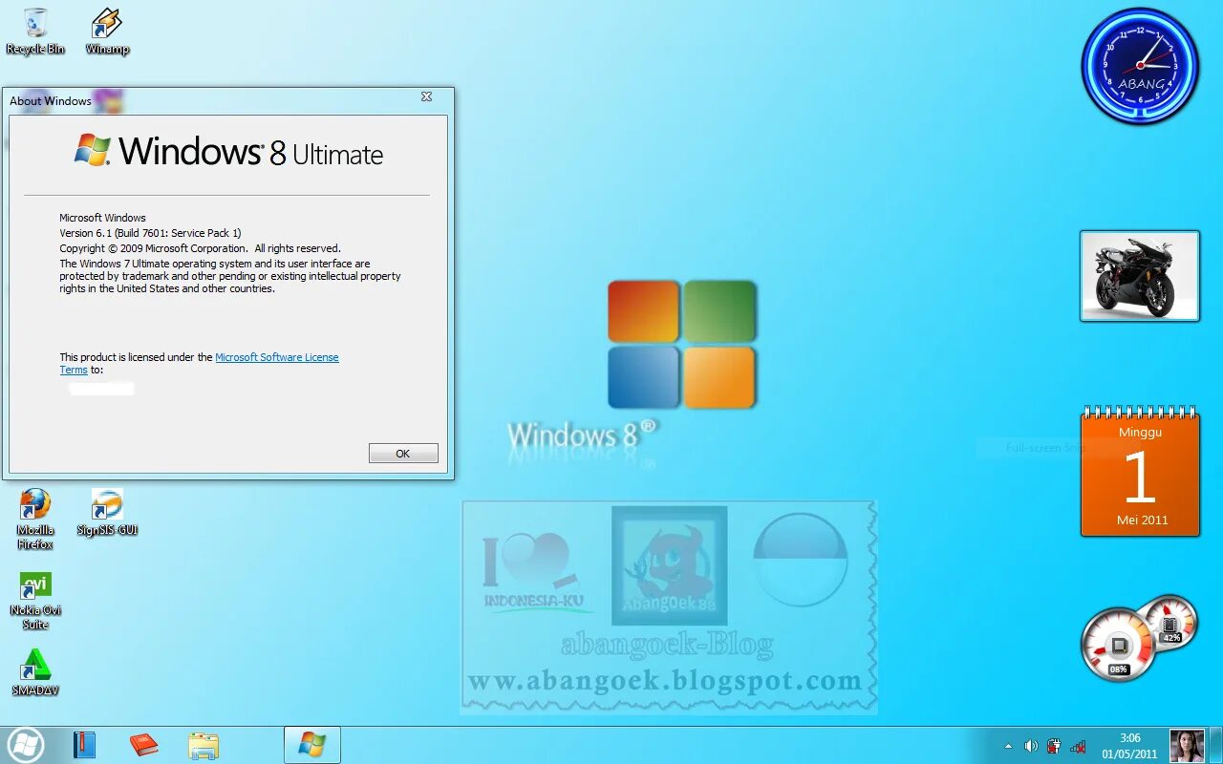Click the memory gauge showing 42%
1223x764 pixels.
[1170, 621]
